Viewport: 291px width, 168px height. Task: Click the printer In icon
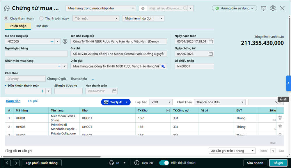111,163
